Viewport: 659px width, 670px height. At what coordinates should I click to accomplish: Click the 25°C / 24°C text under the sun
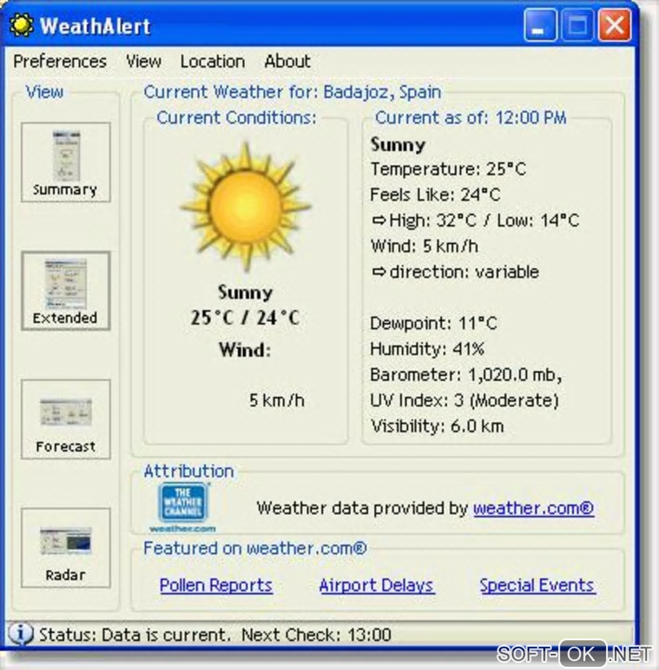tap(246, 317)
